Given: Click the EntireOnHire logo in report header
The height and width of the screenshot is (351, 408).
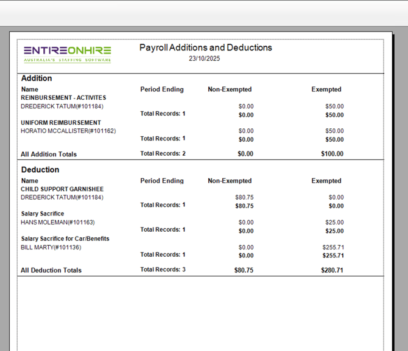Looking at the screenshot, I should (68, 53).
